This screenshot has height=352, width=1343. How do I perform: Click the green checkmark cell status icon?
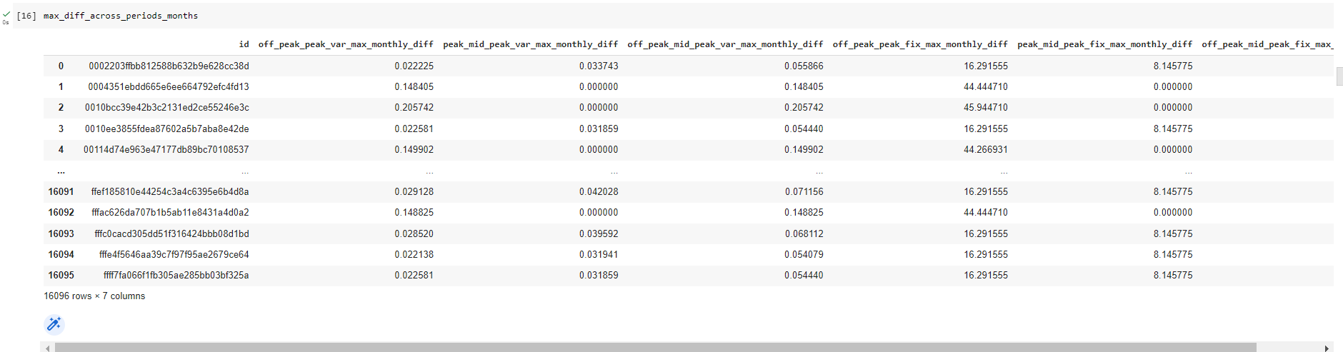[6, 14]
